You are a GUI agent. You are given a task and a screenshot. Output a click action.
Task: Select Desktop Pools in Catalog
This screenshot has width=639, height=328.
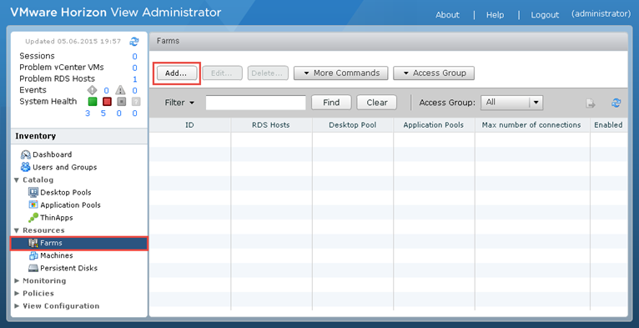click(66, 193)
